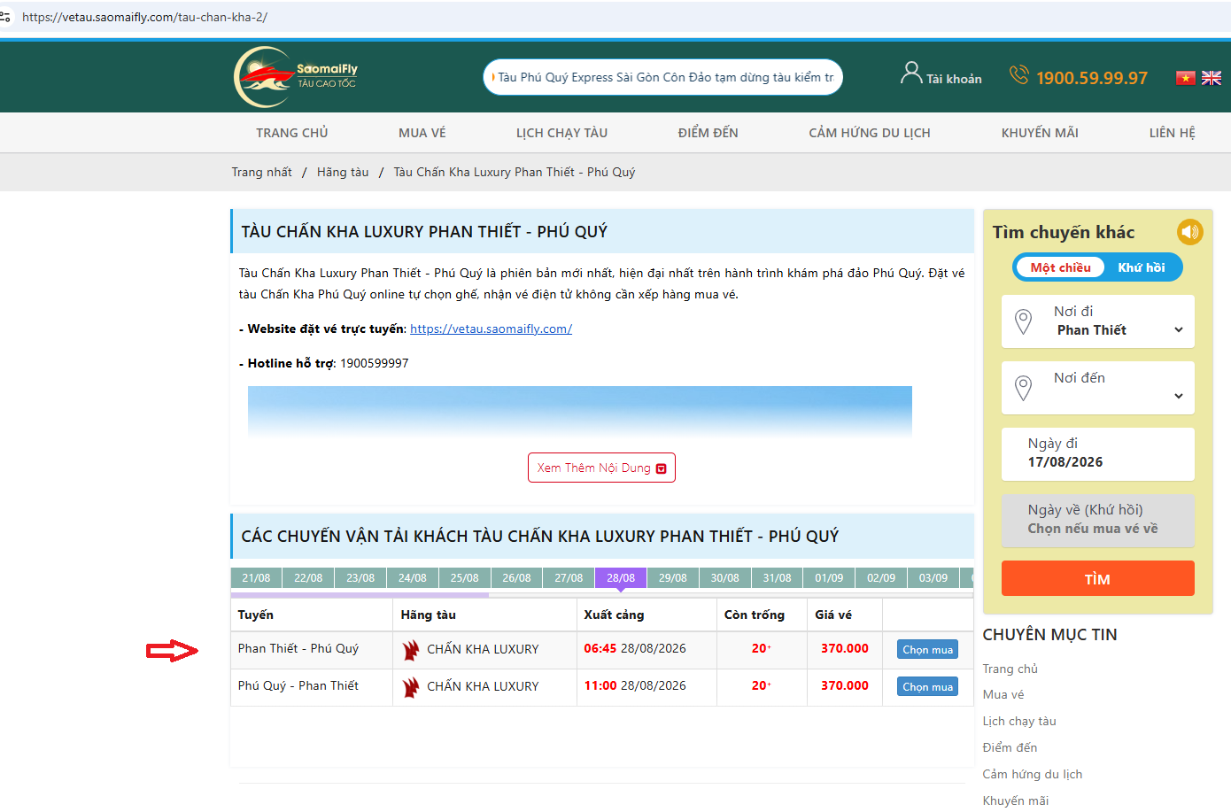Click the Ngày đi date field

click(x=1098, y=454)
